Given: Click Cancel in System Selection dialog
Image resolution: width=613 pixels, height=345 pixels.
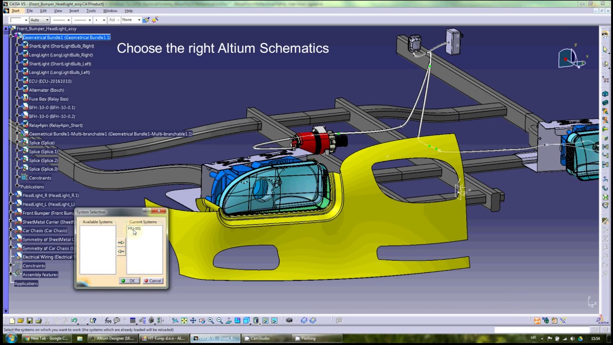Looking at the screenshot, I should [153, 281].
